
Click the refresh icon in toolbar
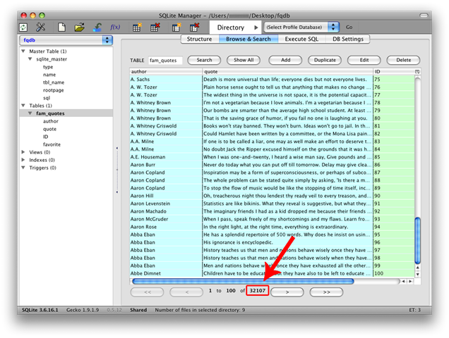[23, 27]
